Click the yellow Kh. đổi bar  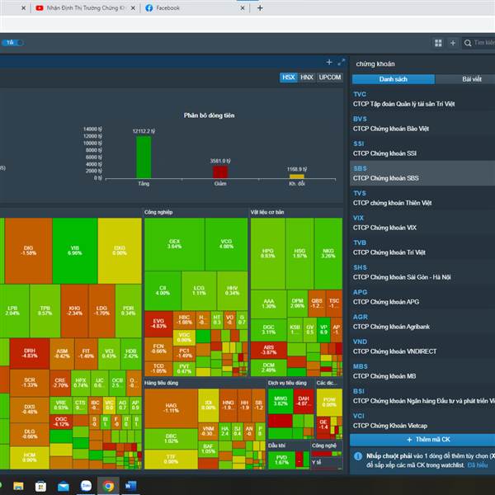point(297,177)
